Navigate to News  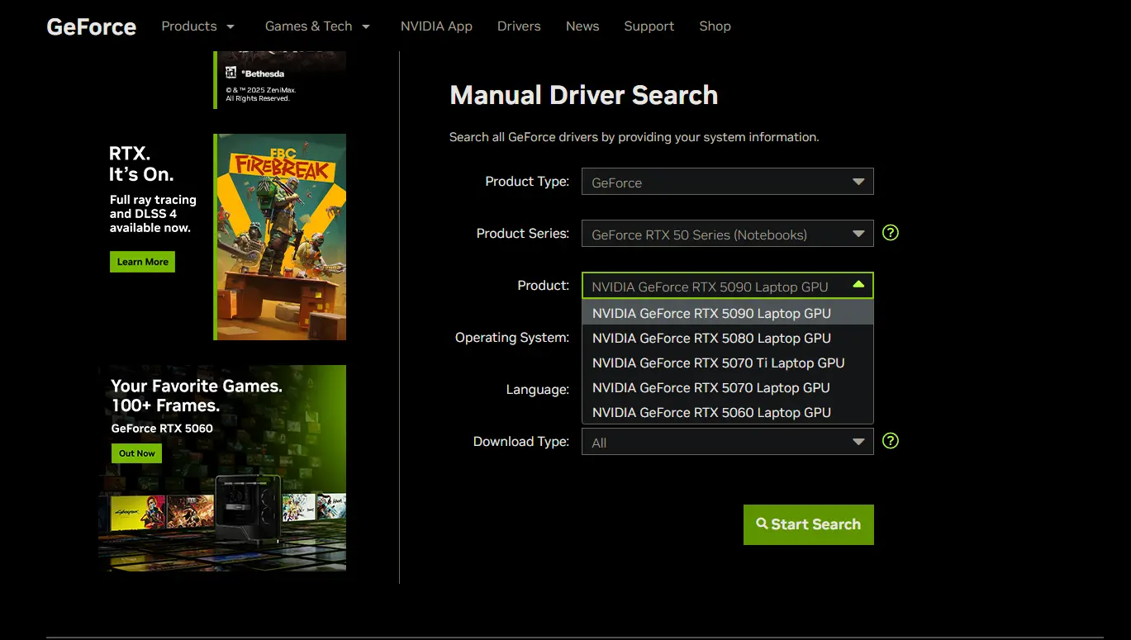[582, 26]
